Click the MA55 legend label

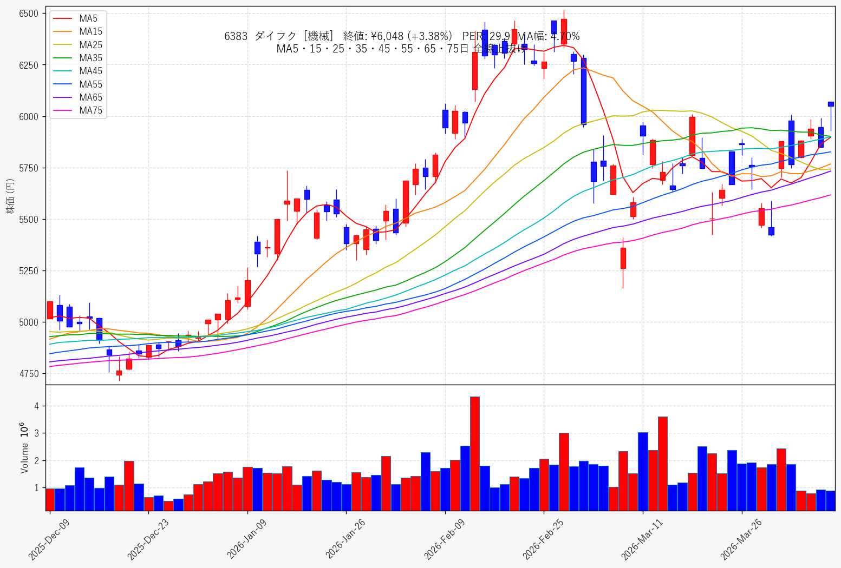click(x=90, y=84)
